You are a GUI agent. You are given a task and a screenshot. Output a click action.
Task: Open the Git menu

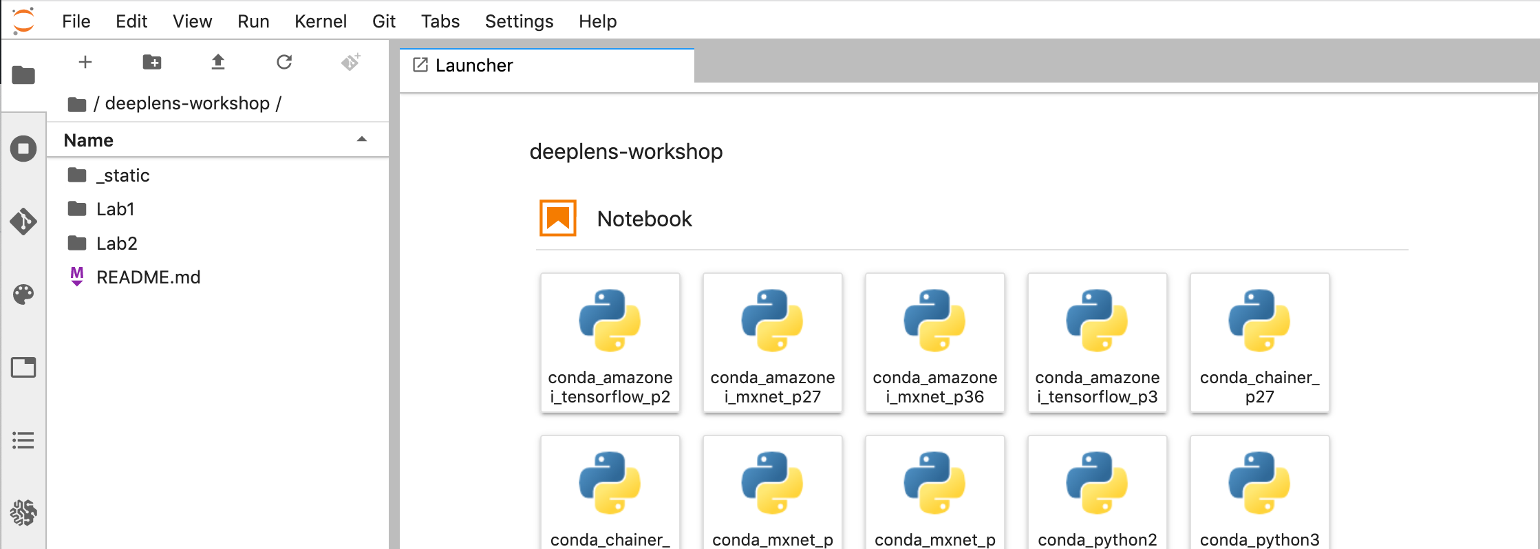click(384, 21)
